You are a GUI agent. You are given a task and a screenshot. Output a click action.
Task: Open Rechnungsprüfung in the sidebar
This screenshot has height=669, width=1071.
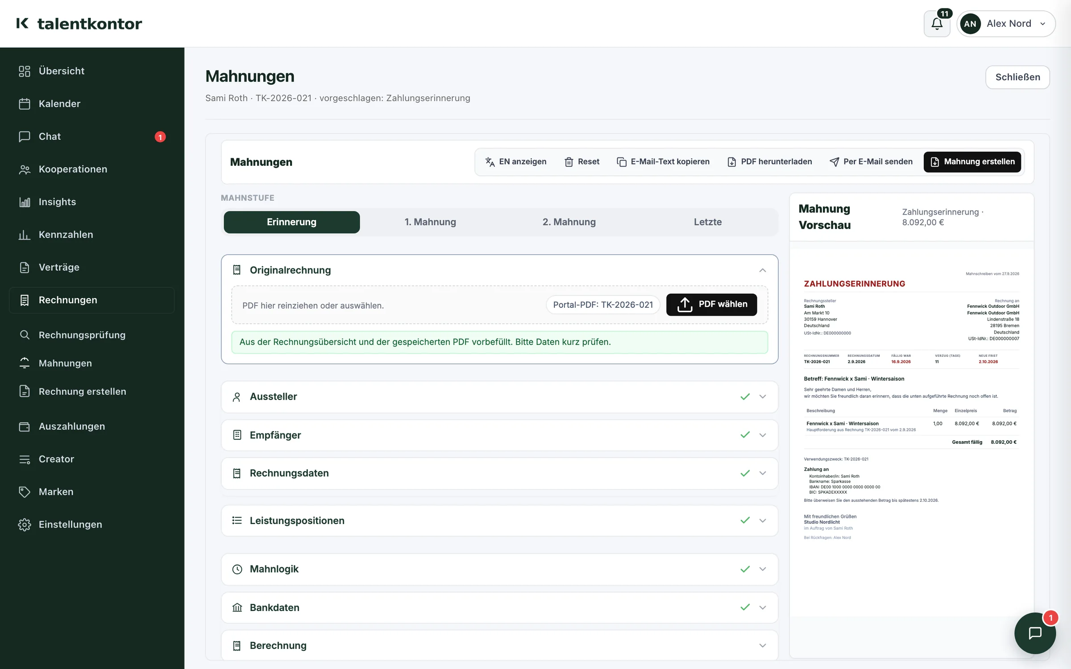92,335
